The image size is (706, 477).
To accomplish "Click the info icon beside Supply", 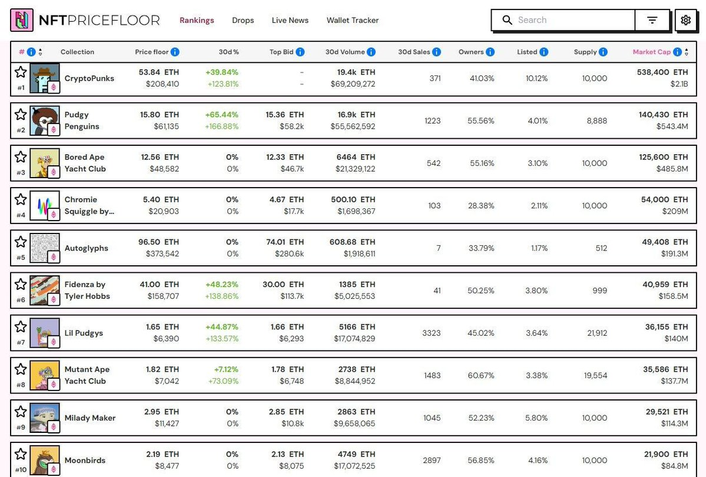I will click(x=603, y=52).
